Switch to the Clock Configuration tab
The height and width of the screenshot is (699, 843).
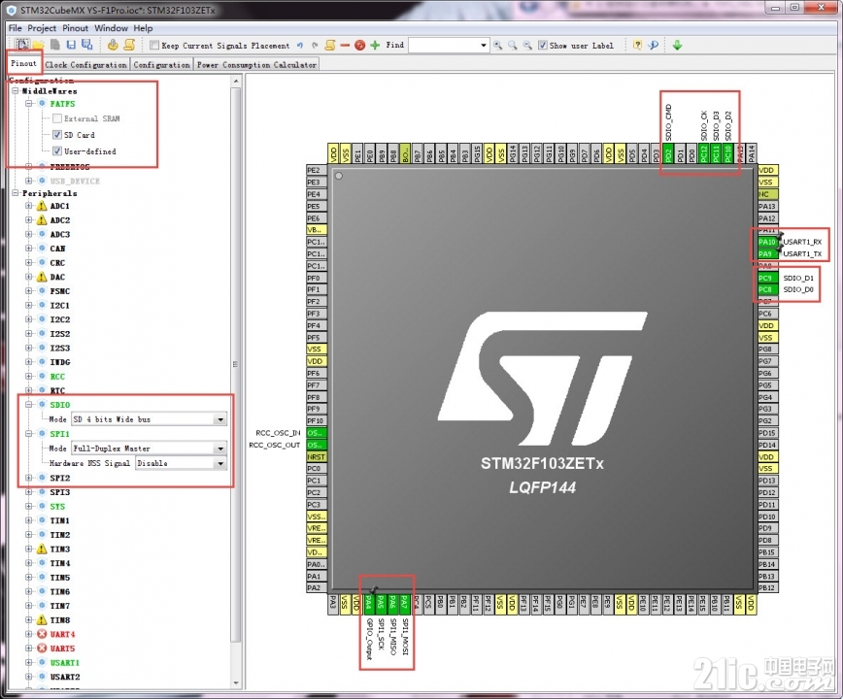(86, 64)
